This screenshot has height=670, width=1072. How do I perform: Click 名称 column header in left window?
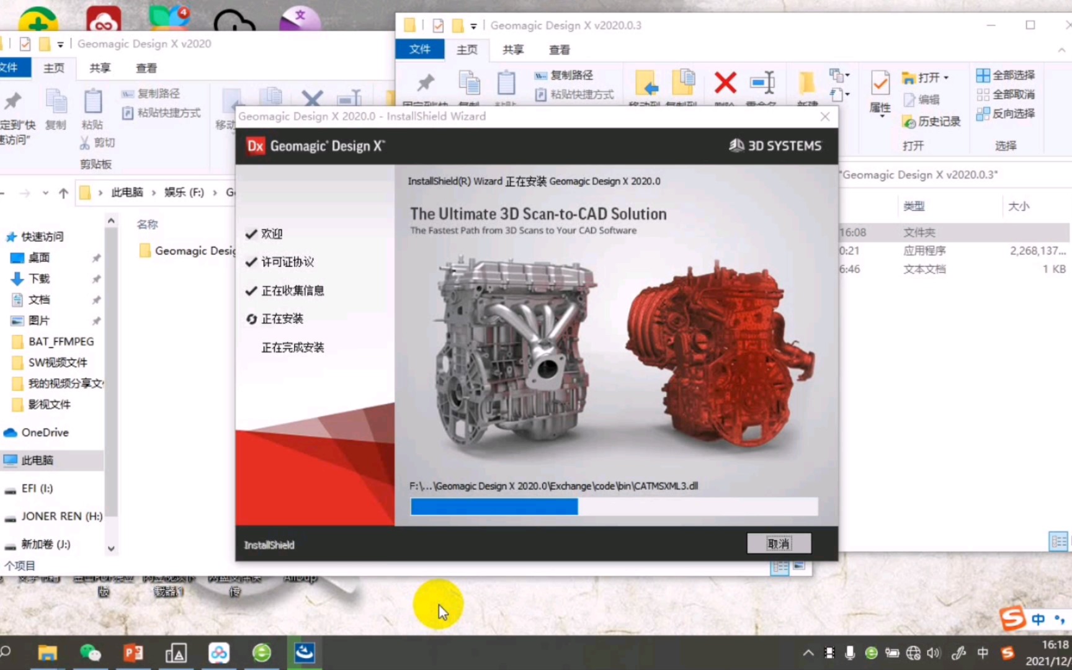pyautogui.click(x=148, y=224)
